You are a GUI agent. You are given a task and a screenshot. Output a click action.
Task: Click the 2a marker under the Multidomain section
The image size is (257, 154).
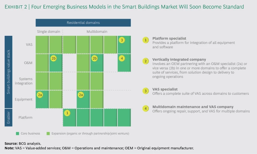pos(81,95)
